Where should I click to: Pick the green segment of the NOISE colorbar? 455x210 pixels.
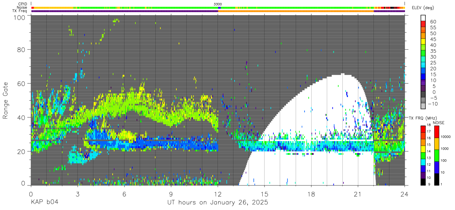436,155
